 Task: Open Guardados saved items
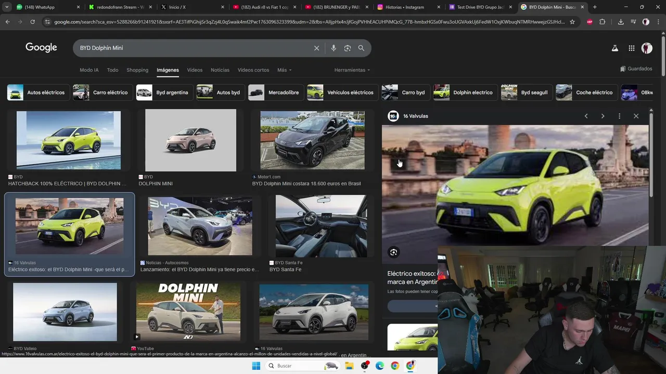pyautogui.click(x=636, y=69)
